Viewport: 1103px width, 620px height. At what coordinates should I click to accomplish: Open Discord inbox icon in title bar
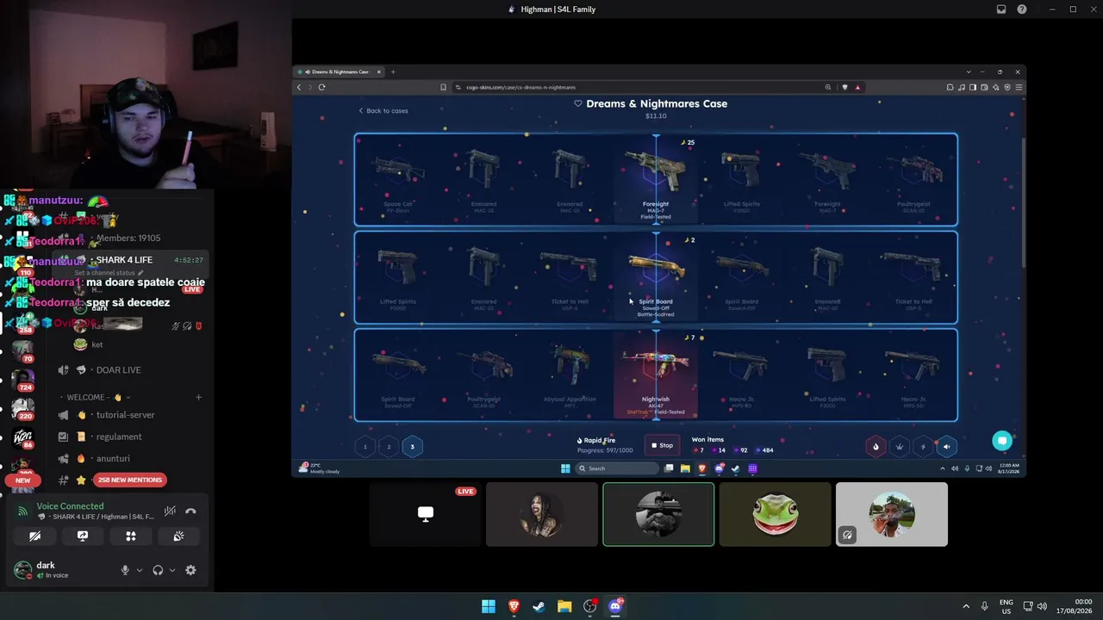tap(1001, 9)
